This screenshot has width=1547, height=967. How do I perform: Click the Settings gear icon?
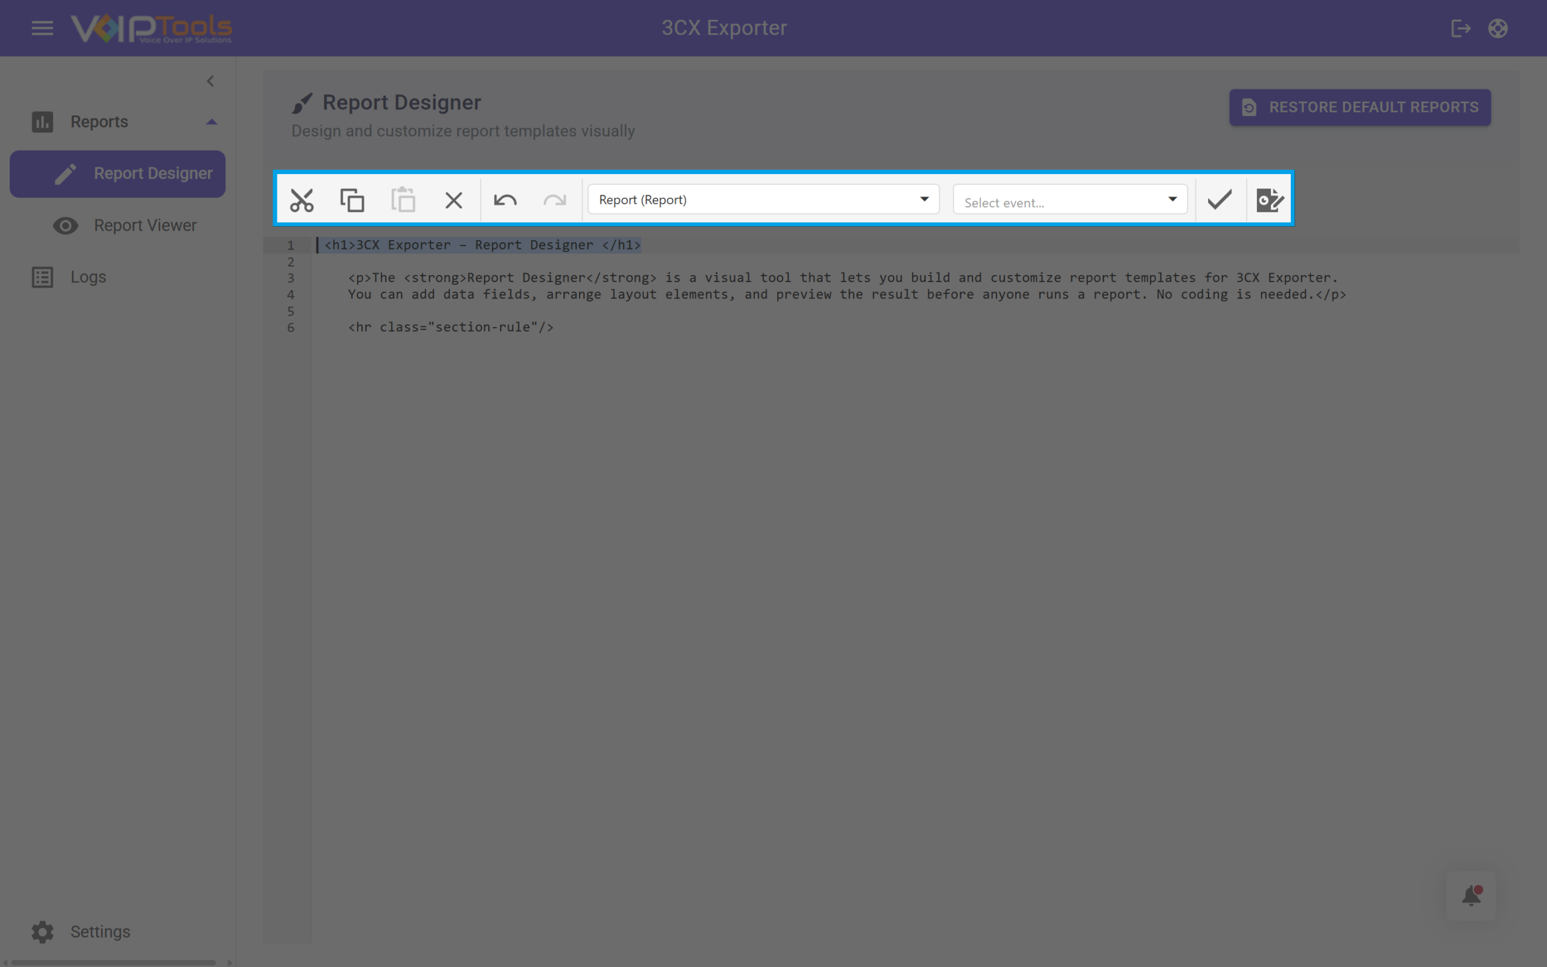42,932
